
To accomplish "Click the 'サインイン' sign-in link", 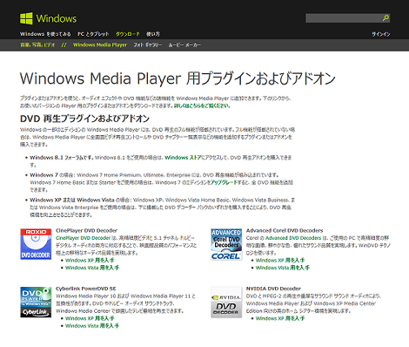I will point(381,34).
